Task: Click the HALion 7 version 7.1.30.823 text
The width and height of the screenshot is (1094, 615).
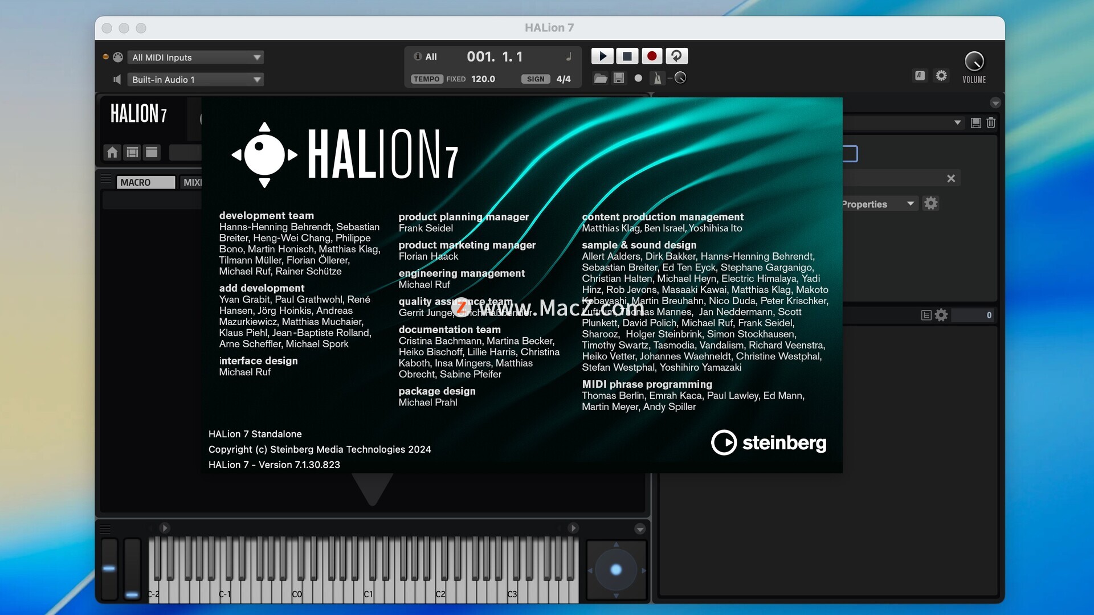Action: click(274, 465)
